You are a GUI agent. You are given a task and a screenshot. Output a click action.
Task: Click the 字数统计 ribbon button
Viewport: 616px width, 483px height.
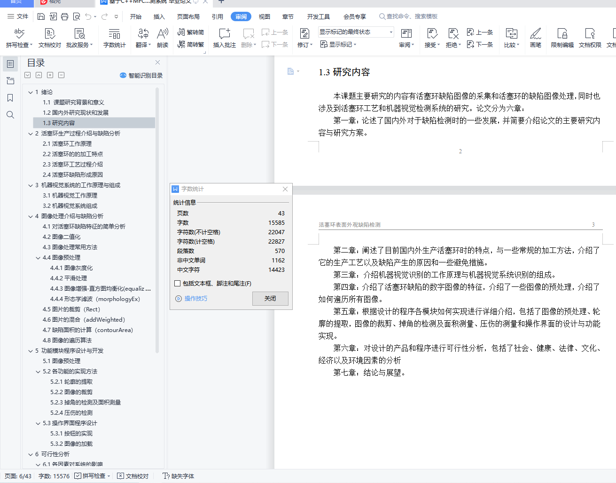[x=115, y=38]
